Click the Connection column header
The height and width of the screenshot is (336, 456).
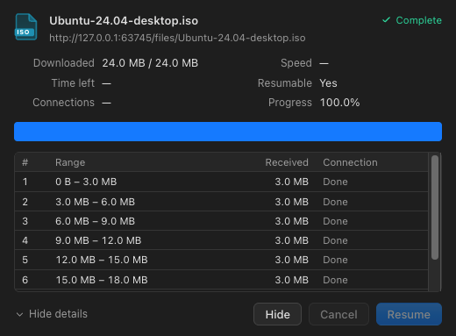pos(350,162)
